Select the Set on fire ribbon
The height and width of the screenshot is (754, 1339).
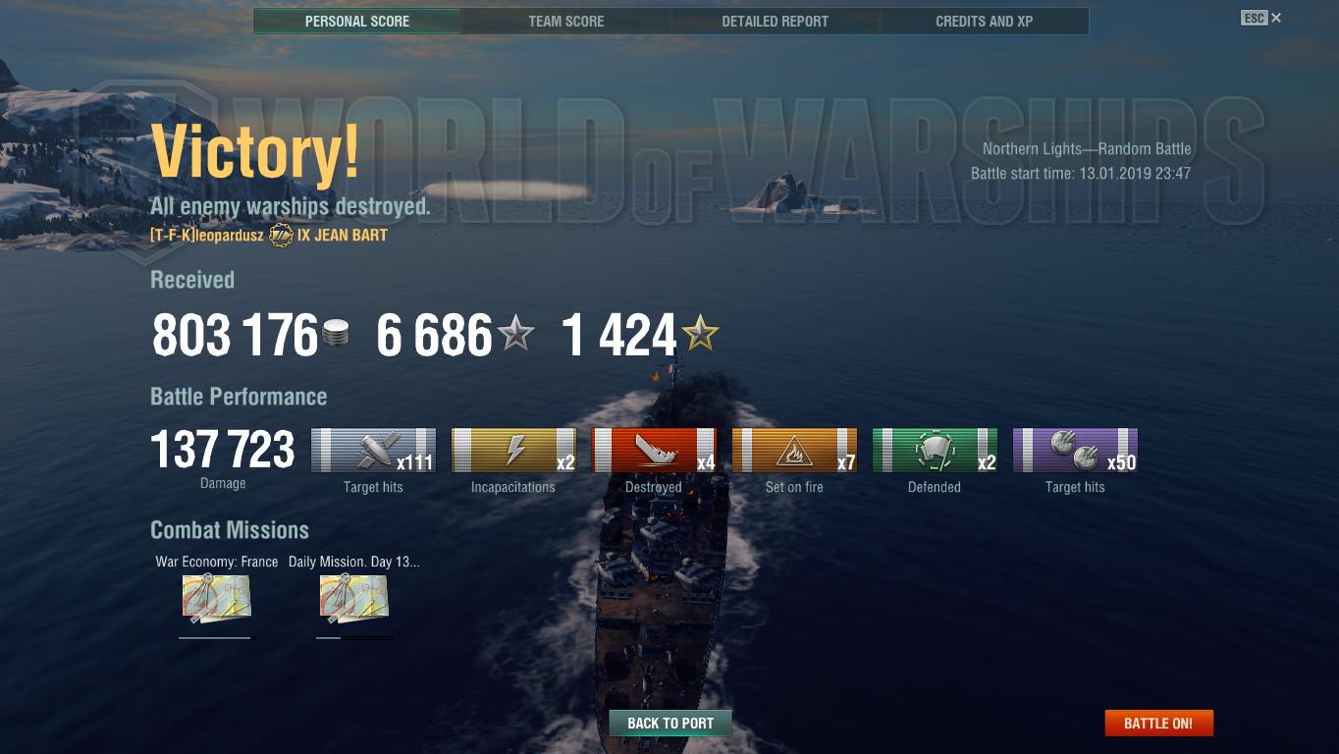coord(794,451)
